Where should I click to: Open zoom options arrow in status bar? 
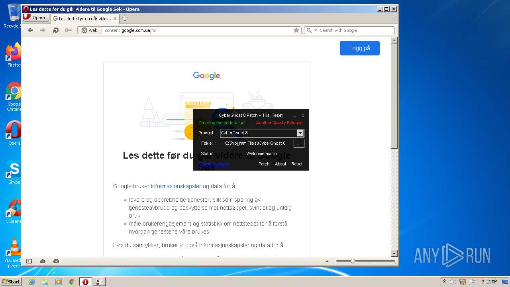327,261
